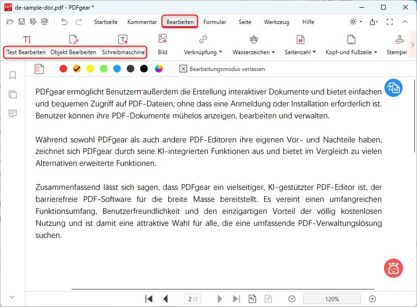Rotate page counterclockwise in bottom bar
Image resolution: width=417 pixels, height=307 pixels.
(x=252, y=299)
